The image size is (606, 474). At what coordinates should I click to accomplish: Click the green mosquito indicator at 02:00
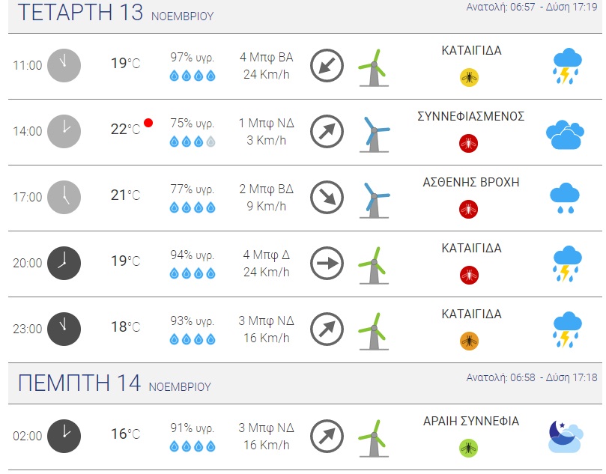coord(469,448)
